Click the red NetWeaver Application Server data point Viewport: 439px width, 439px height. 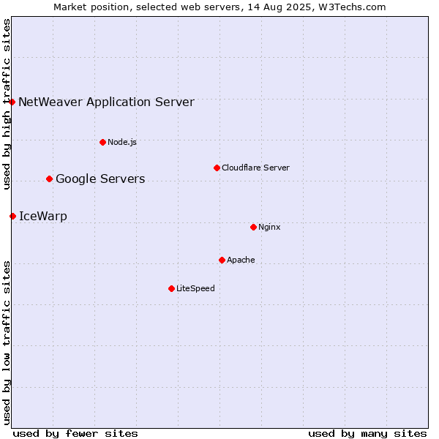[x=12, y=102]
